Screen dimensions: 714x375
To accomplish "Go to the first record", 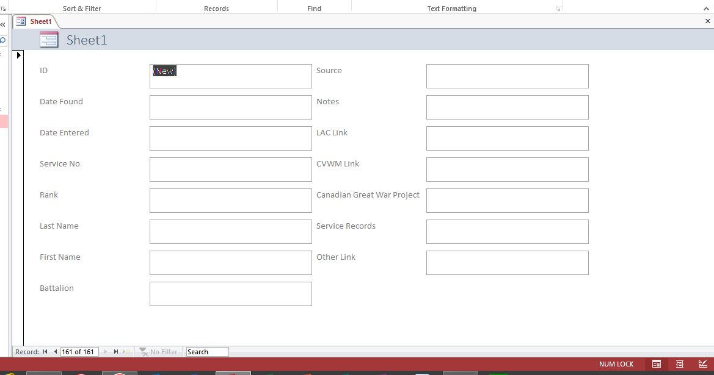I will coord(45,352).
